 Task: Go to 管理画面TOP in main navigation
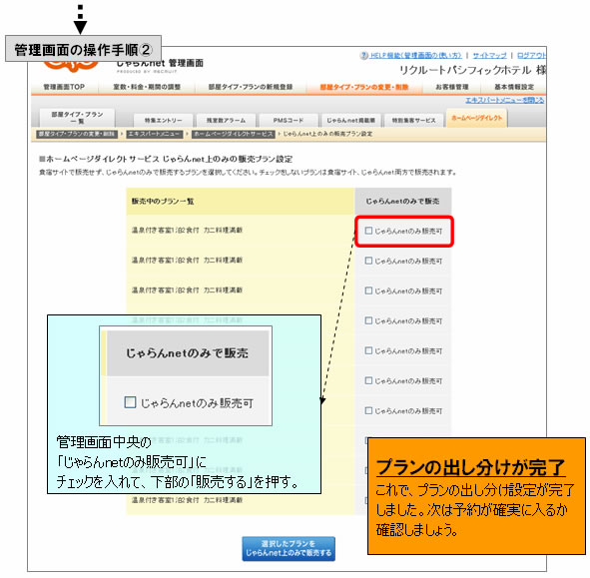[64, 87]
